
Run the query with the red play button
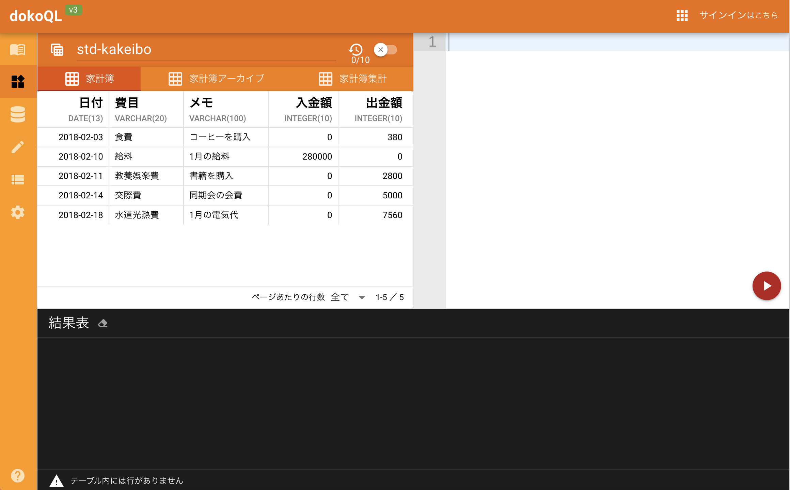767,285
